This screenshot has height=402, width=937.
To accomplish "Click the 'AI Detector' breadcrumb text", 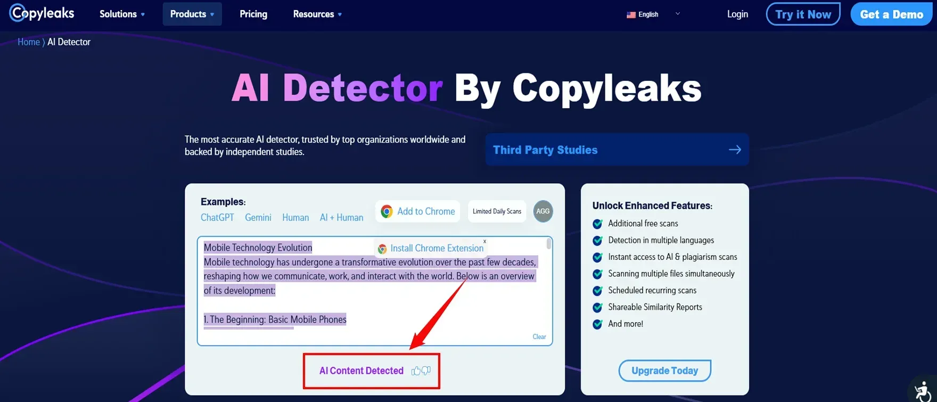I will (69, 42).
